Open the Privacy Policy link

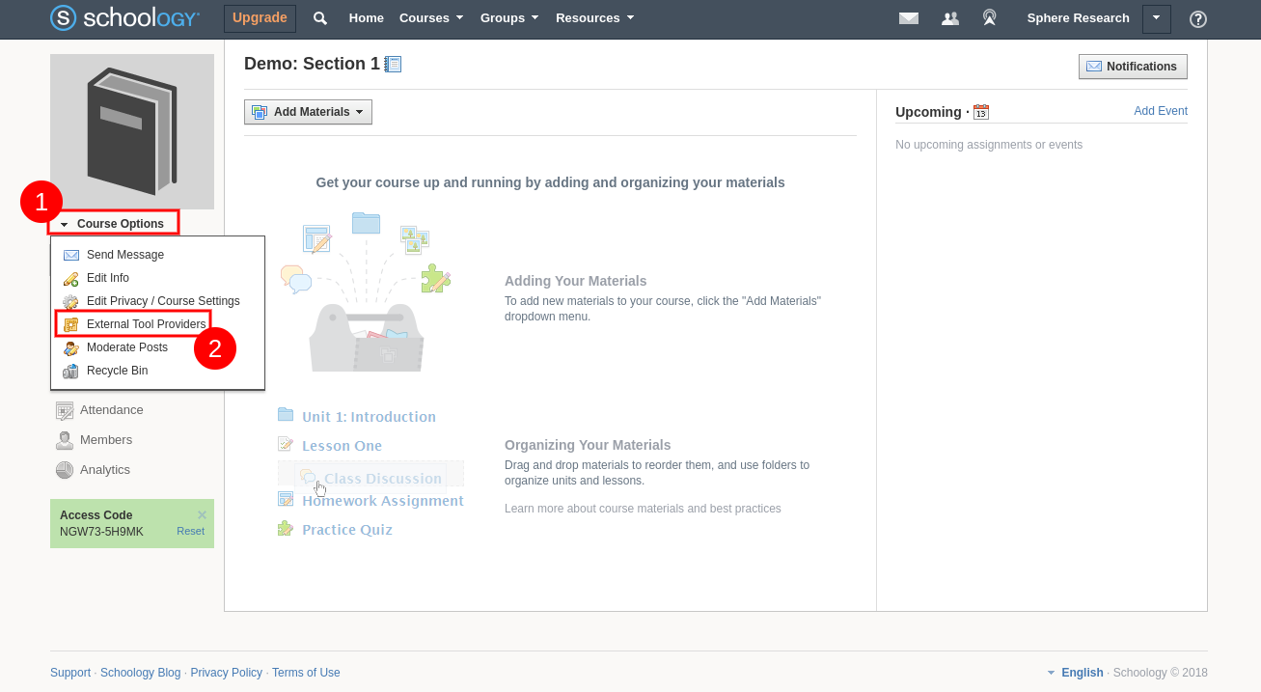click(x=227, y=673)
